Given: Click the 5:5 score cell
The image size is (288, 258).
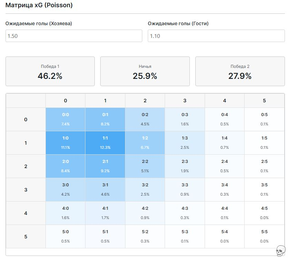Looking at the screenshot, I should coord(264,236).
